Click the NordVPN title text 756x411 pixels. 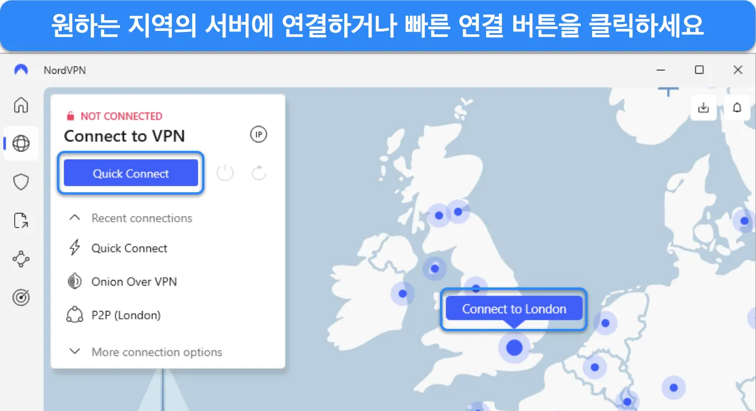pos(65,70)
